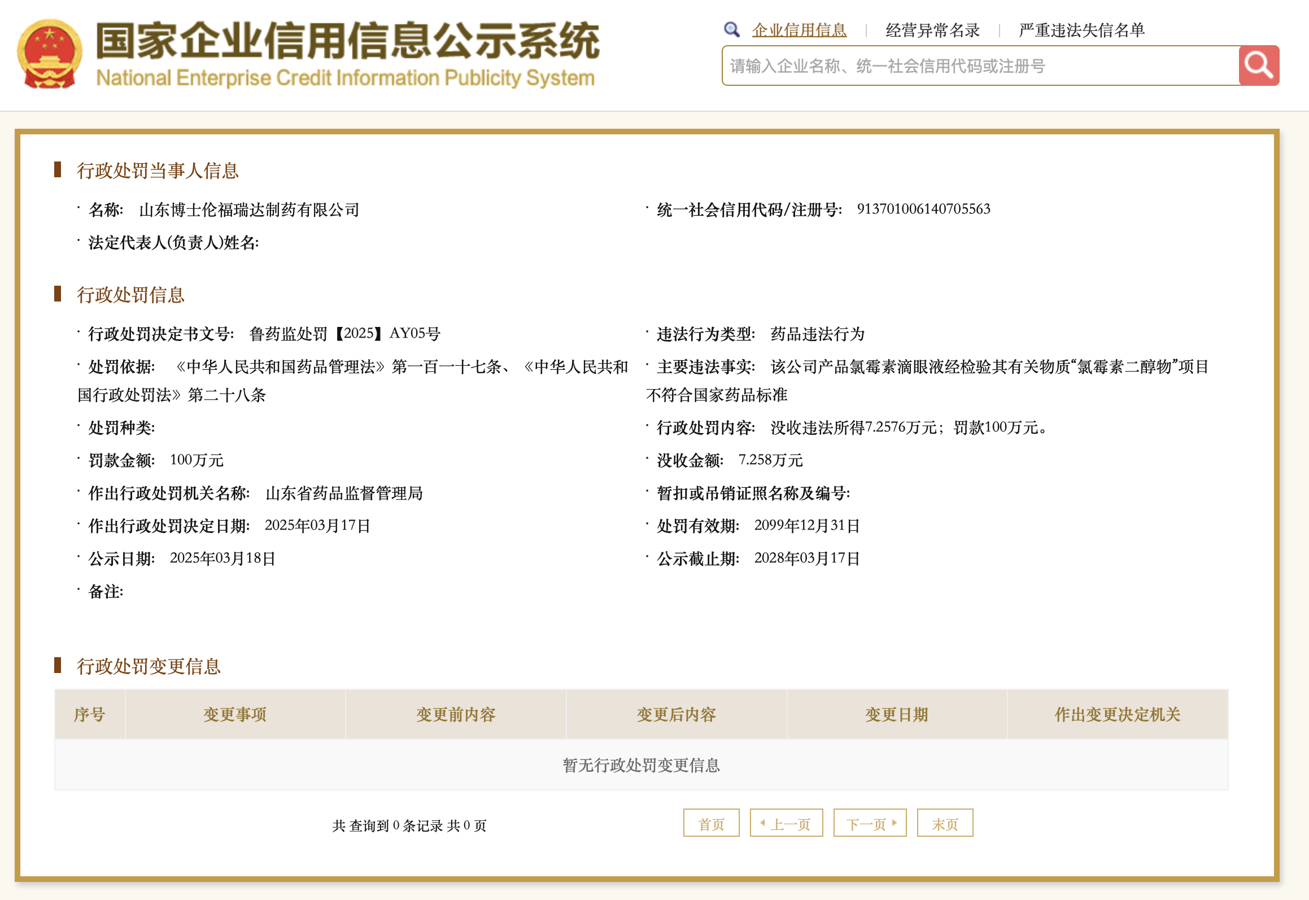
Task: Click the red search magnifier button
Action: [x=1258, y=65]
